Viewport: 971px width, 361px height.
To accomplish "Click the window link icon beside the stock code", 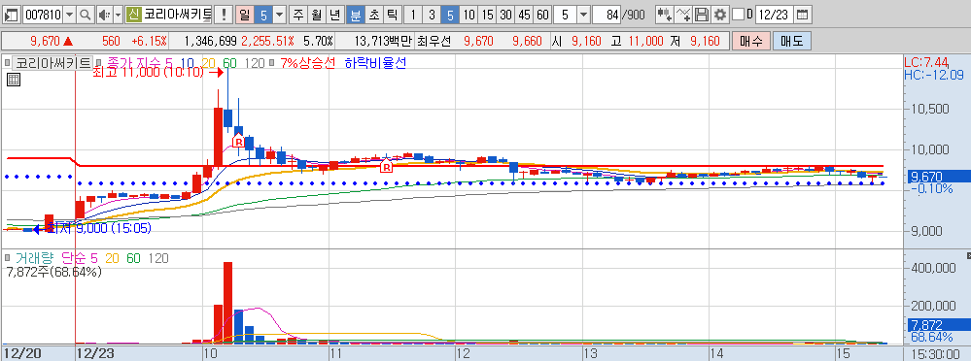I will [12, 15].
